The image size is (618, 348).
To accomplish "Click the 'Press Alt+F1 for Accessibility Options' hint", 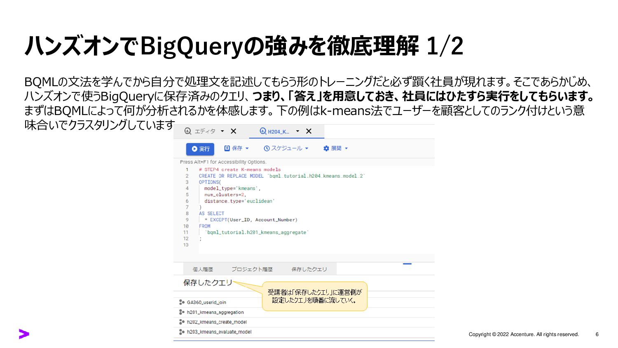I will tap(223, 162).
